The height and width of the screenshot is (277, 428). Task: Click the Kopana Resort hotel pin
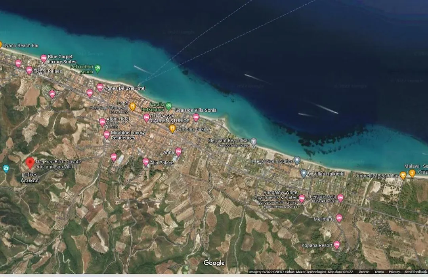[337, 245]
